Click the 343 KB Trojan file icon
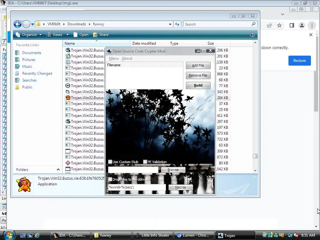Viewport: 320px width, 240px height. coord(67,92)
